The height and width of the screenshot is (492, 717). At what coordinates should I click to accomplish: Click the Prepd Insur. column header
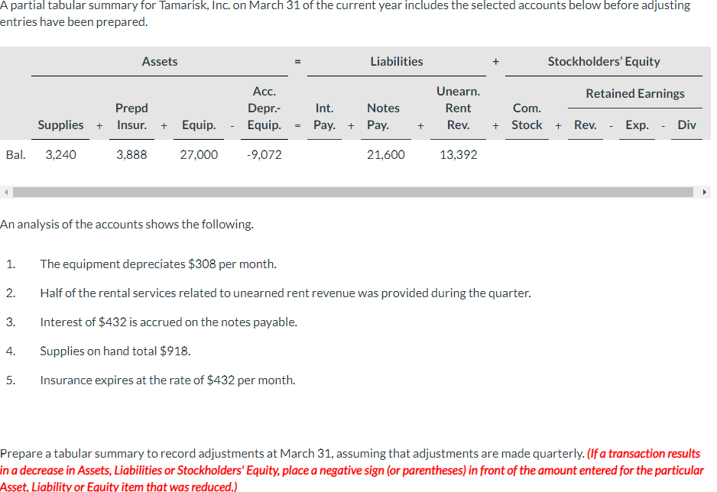click(x=131, y=116)
